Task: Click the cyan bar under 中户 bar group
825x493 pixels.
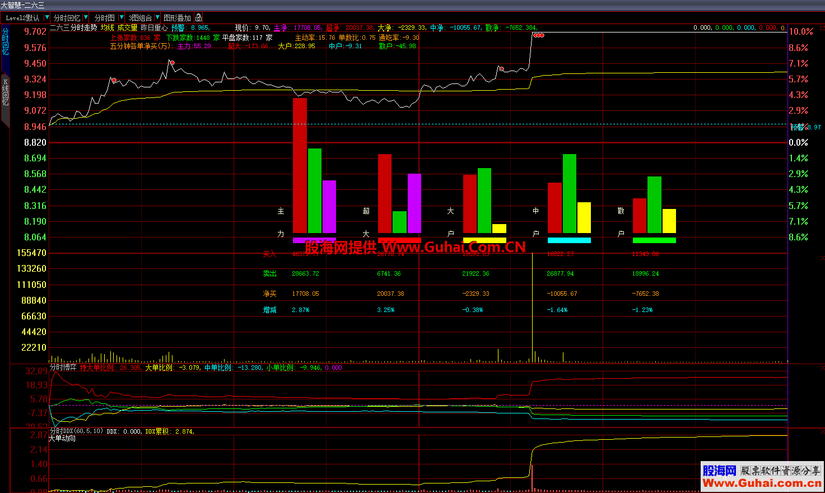Action: coord(569,240)
